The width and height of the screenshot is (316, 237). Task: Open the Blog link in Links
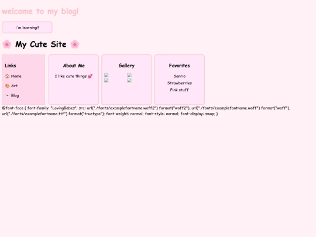pos(15,95)
